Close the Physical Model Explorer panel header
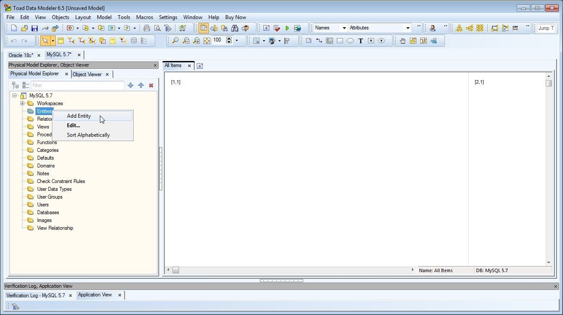 (x=155, y=65)
